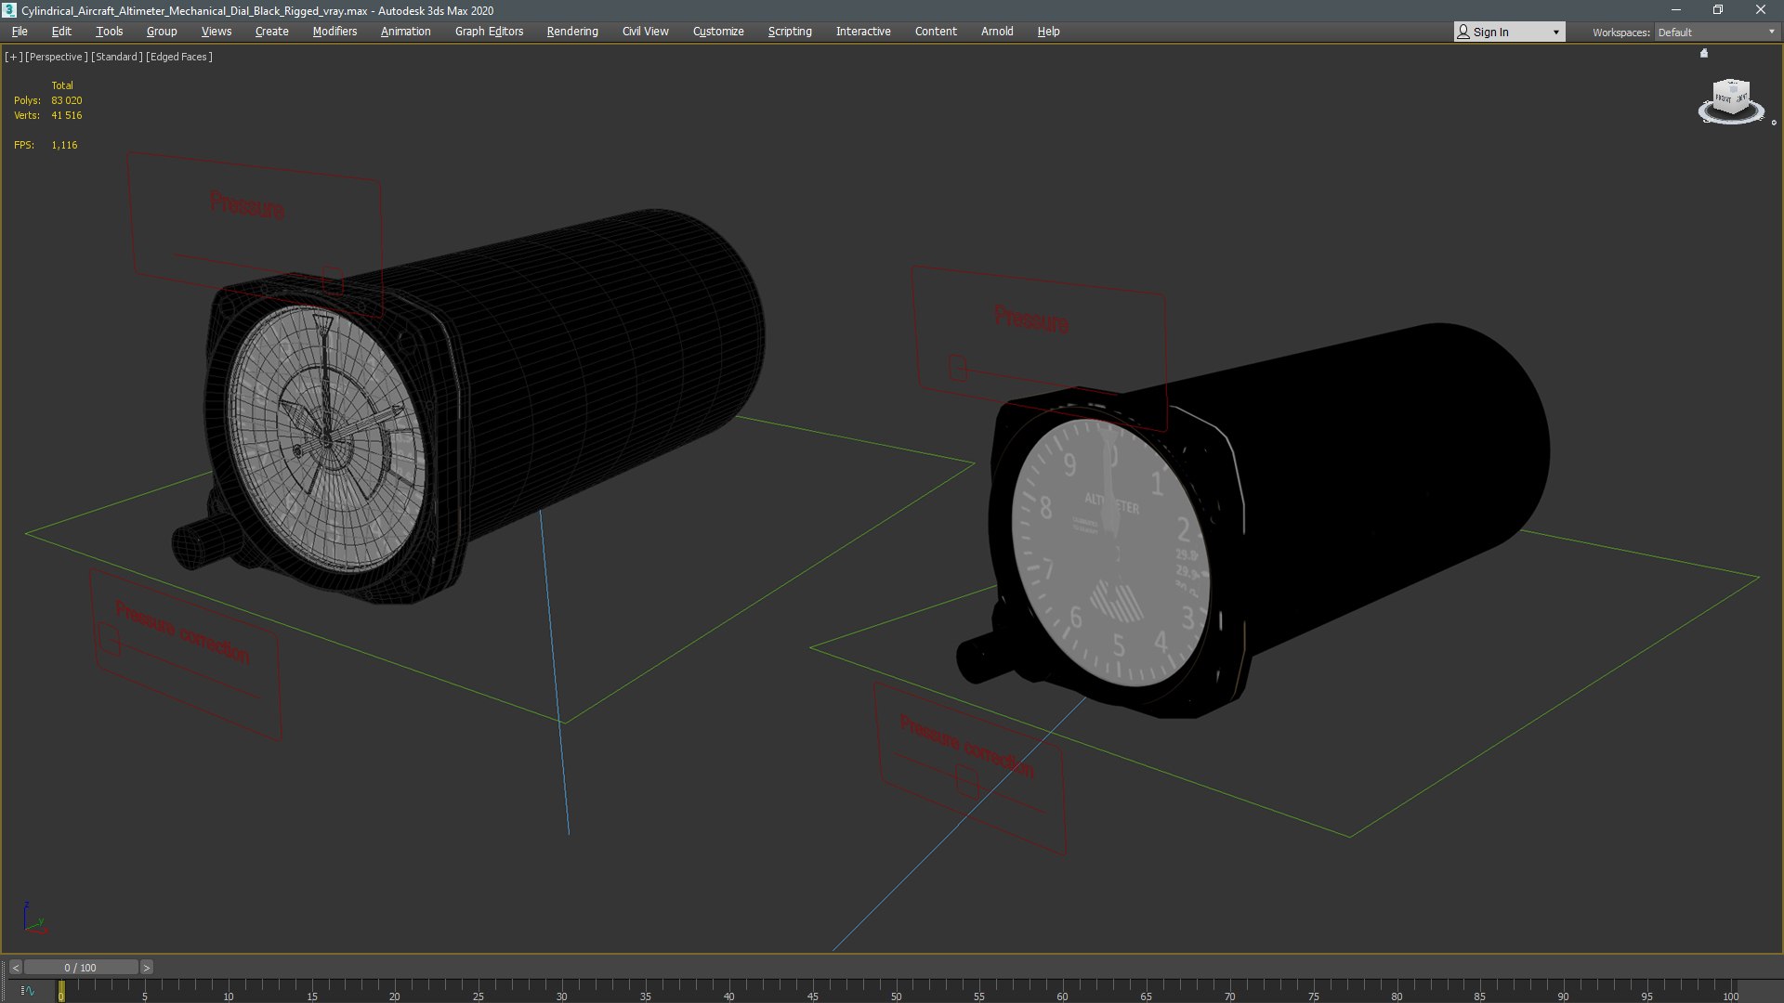Click the ViewCube front face

1724,98
